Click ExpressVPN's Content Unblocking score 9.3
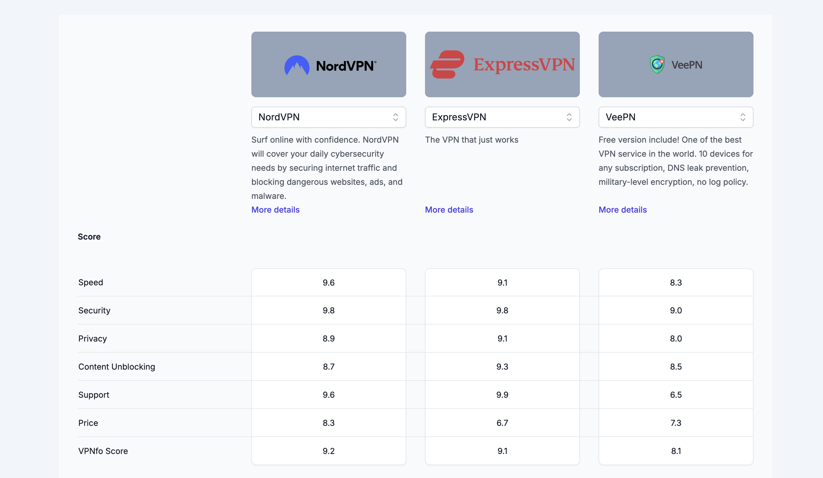The width and height of the screenshot is (823, 478). (502, 366)
